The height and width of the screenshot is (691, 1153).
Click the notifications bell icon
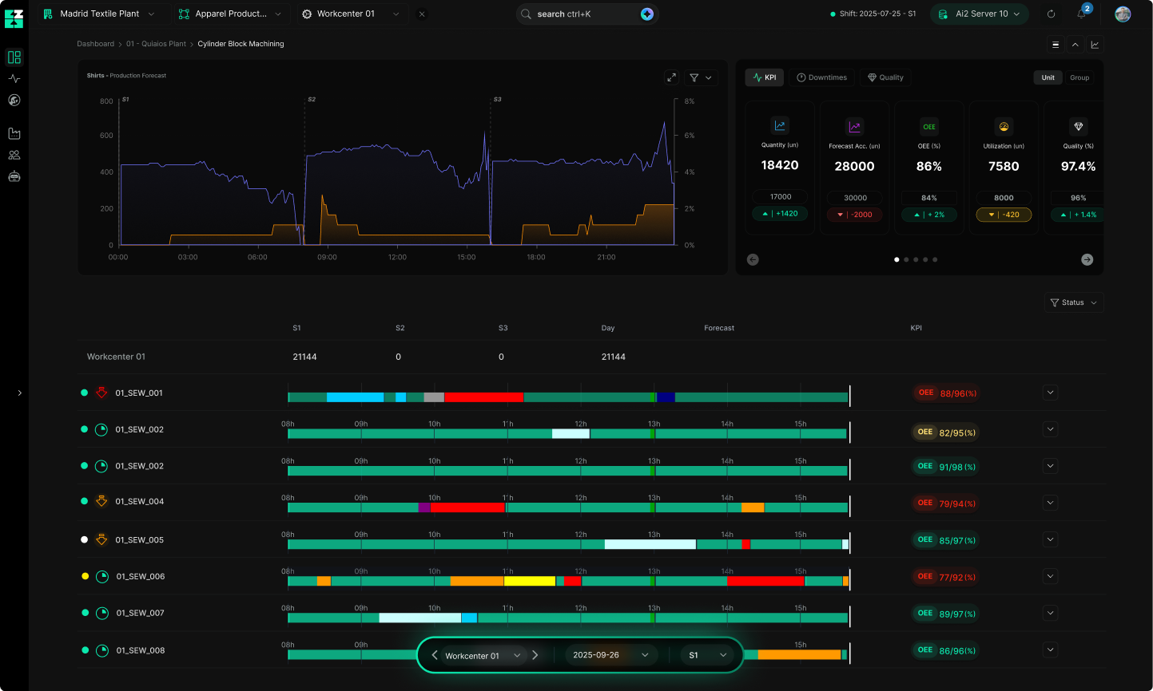point(1080,14)
